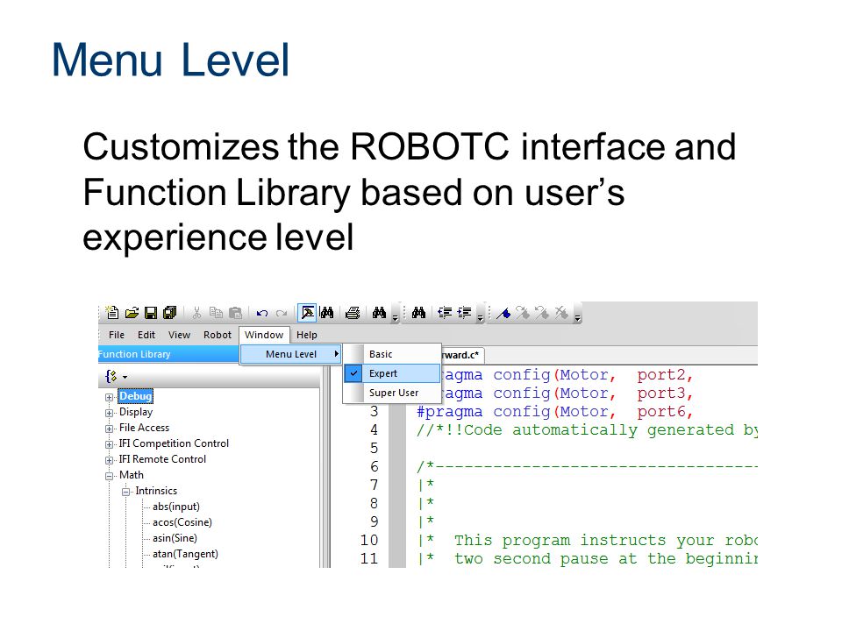
Task: Click the Open File folder icon
Action: coord(132,313)
